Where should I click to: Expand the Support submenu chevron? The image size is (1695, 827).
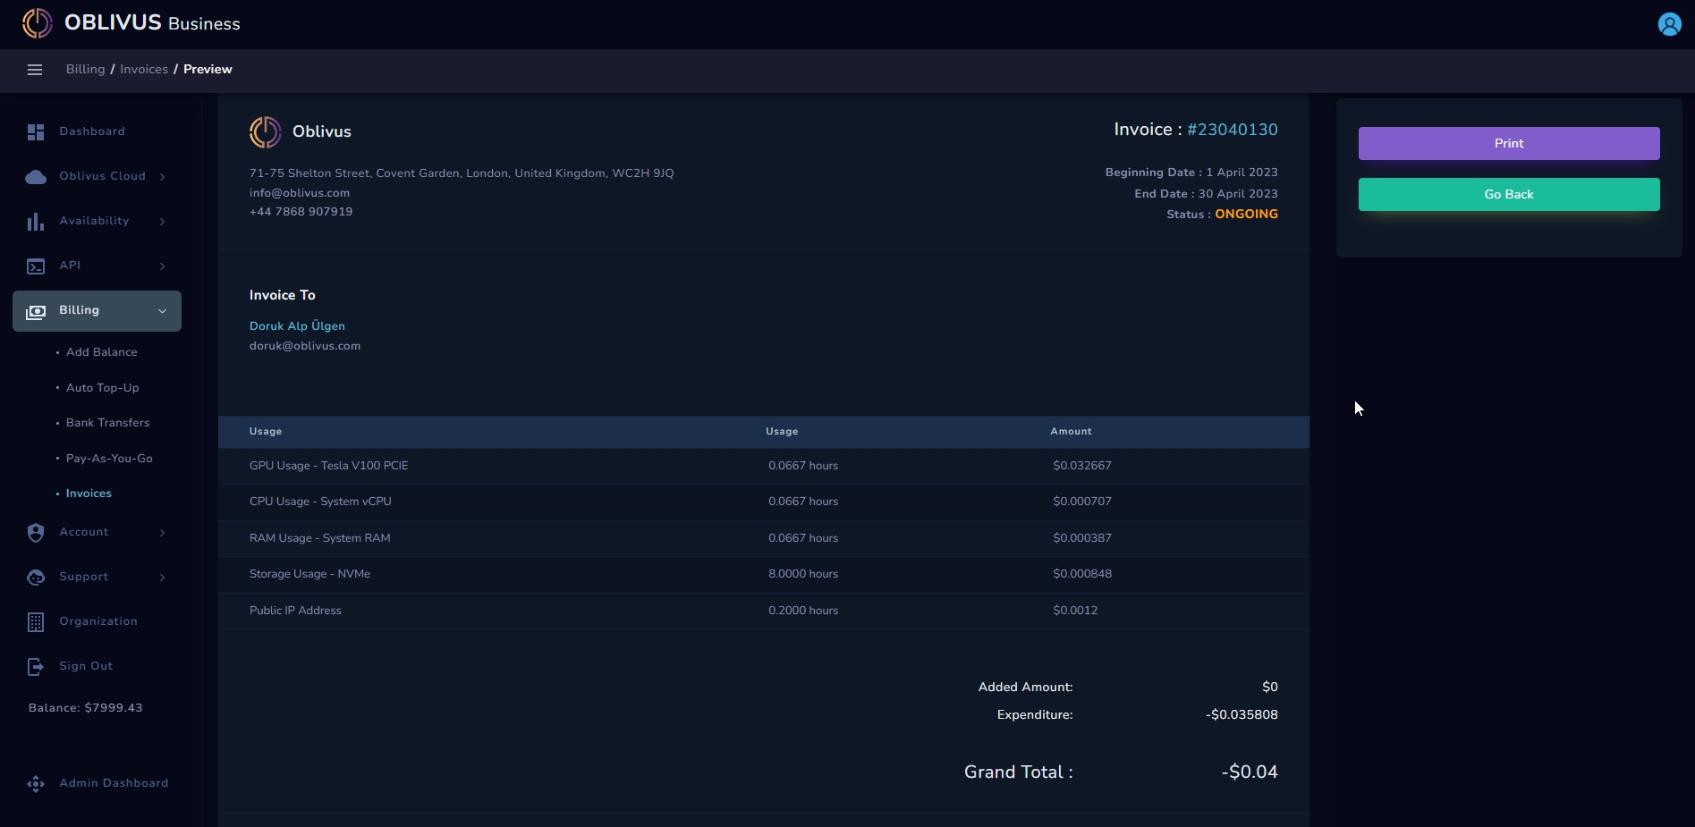163,578
